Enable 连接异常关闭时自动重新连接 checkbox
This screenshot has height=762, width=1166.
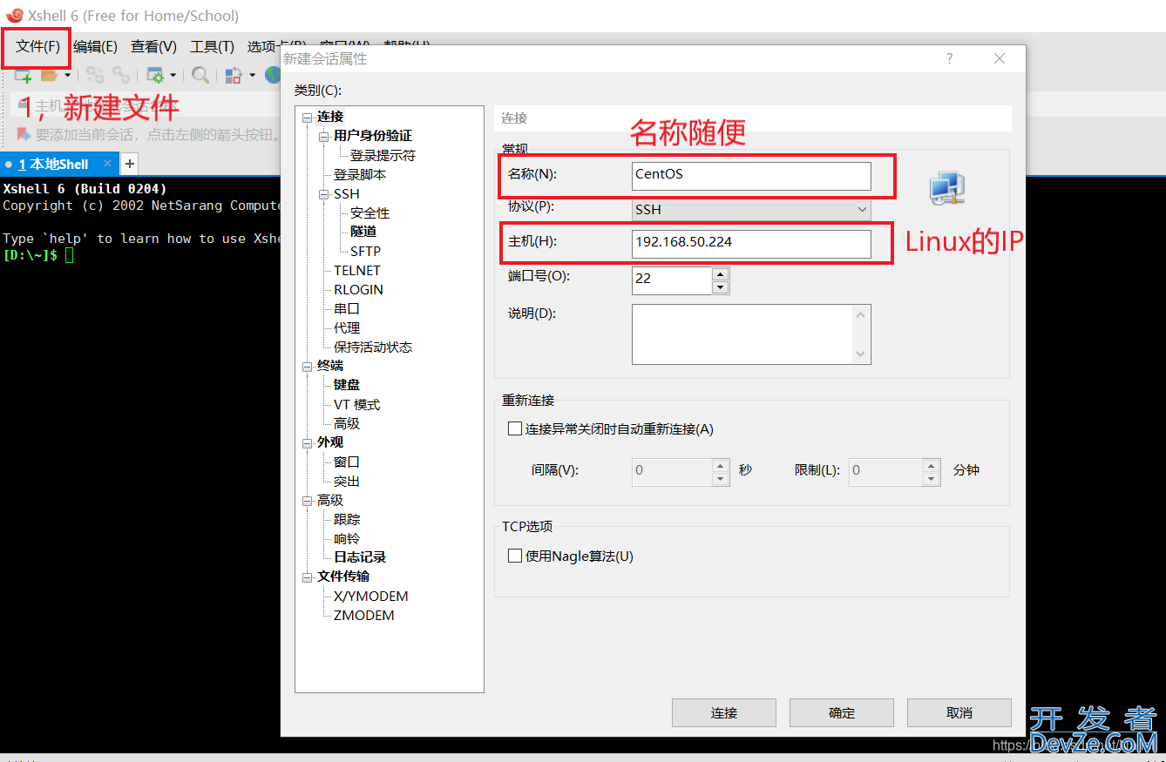tap(515, 428)
